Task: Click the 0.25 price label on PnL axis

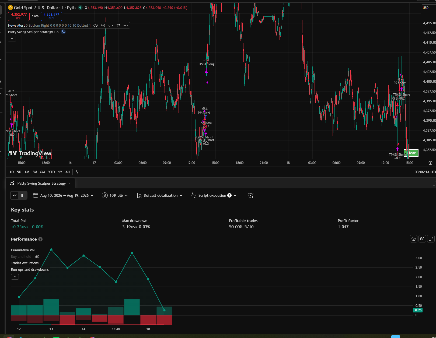Action: (x=418, y=310)
